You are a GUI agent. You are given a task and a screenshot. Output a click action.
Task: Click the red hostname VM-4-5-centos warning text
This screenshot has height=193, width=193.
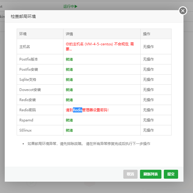(x=100, y=47)
